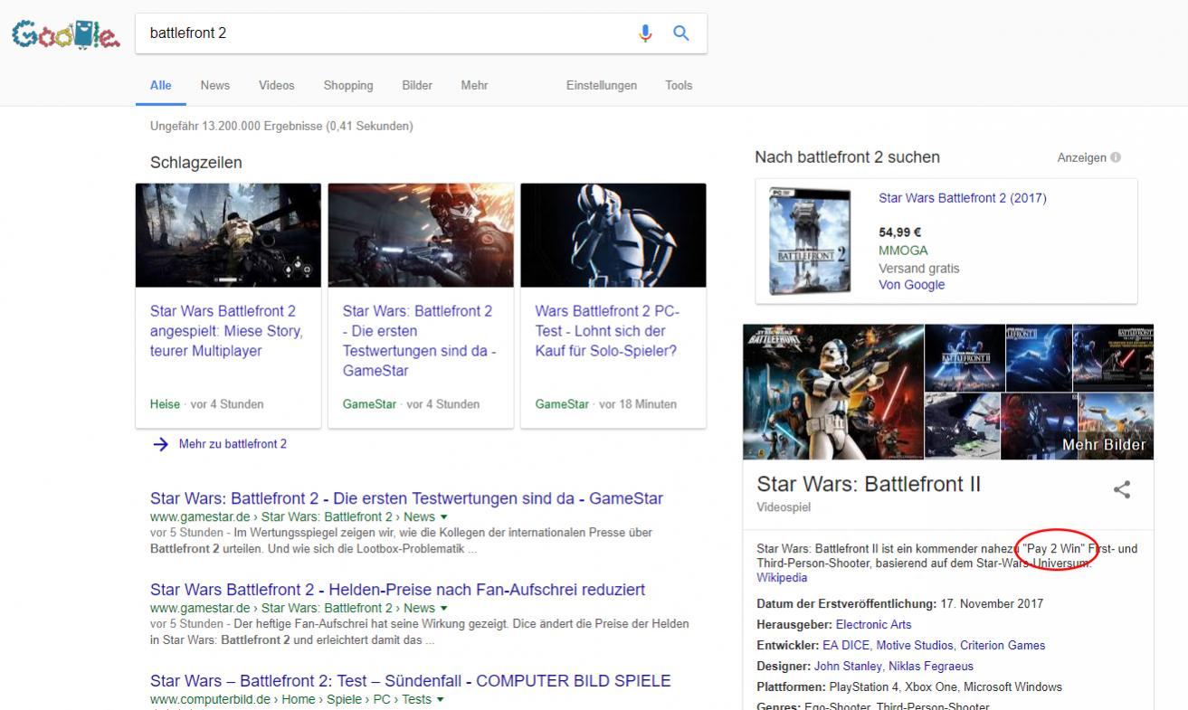
Task: Click Electronic Arts publisher link
Action: pos(873,625)
